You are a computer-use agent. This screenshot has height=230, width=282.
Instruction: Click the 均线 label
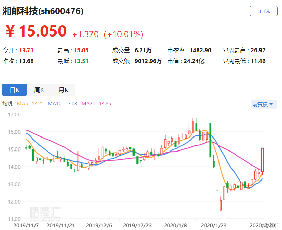(8, 104)
